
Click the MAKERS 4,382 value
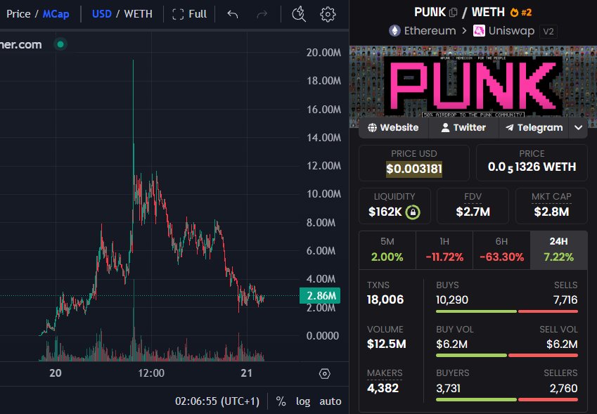coord(383,388)
